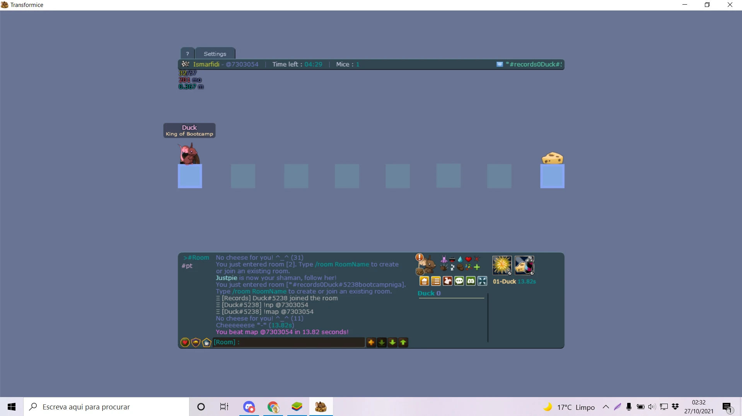742x416 pixels.
Task: Click the Ismarfidi author name
Action: click(206, 65)
